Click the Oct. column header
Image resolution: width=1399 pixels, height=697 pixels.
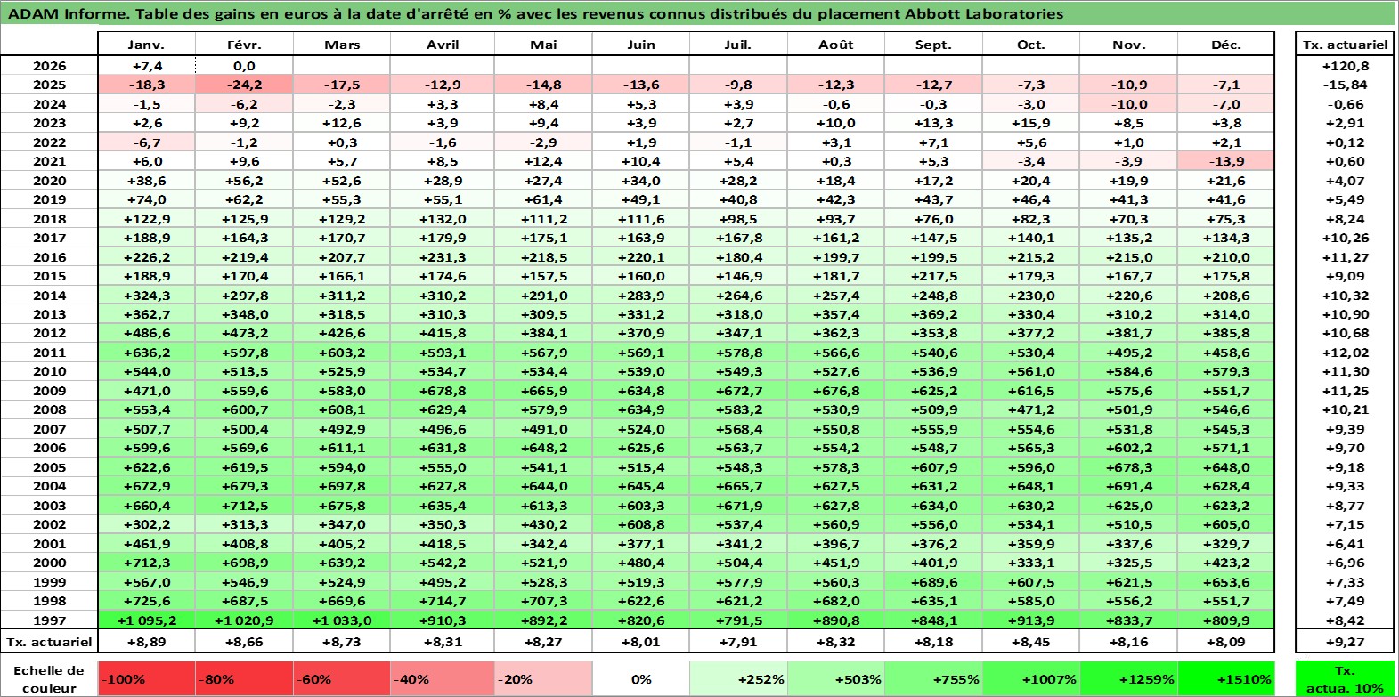(1031, 45)
